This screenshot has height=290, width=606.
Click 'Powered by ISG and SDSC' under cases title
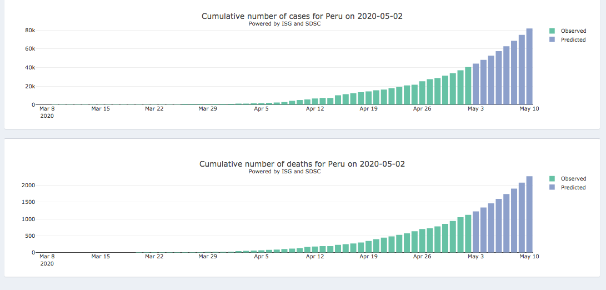coord(284,24)
